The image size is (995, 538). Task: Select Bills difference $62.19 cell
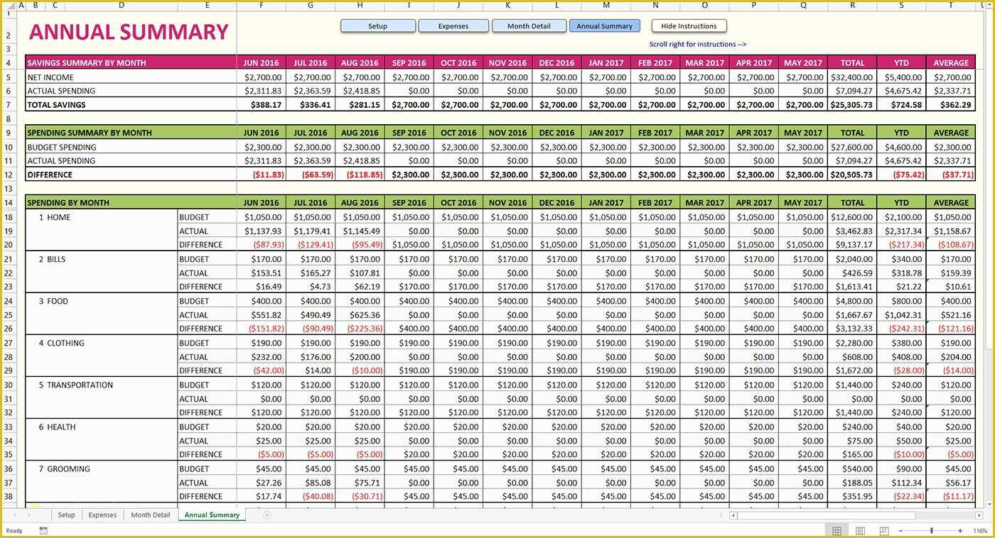click(x=360, y=287)
